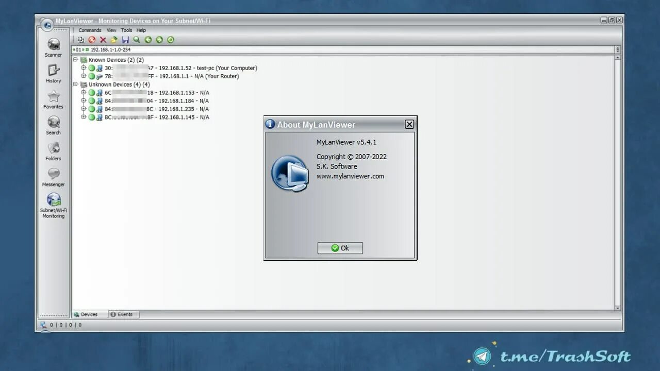Close the About MyLanViewer dialog
660x371 pixels.
[x=409, y=124]
